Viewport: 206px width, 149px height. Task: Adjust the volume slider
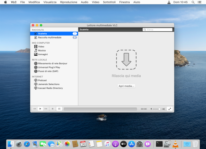(157, 109)
